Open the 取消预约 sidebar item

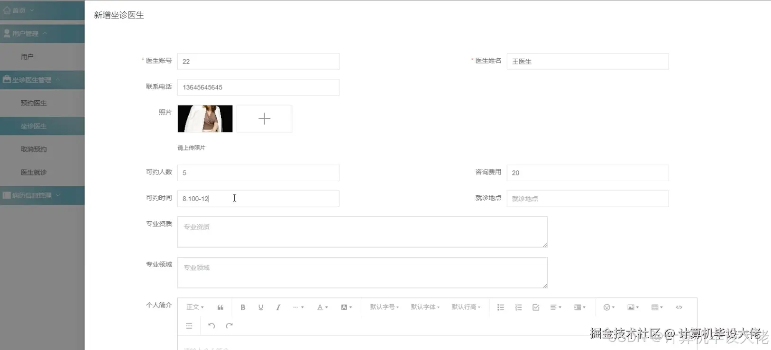point(42,149)
